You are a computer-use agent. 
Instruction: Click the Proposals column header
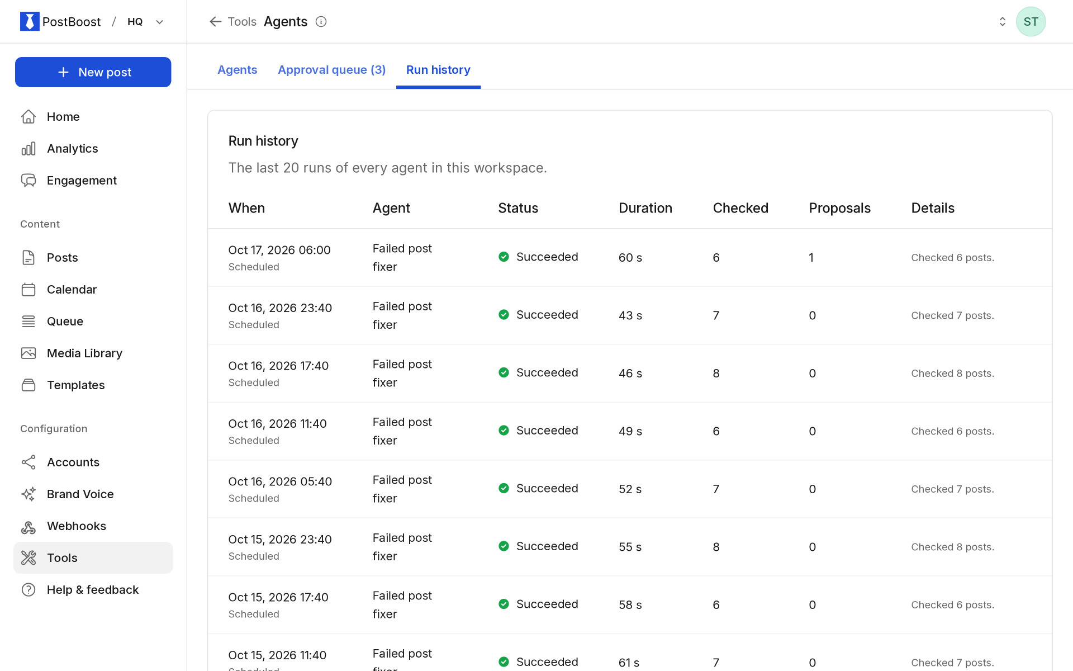tap(839, 208)
